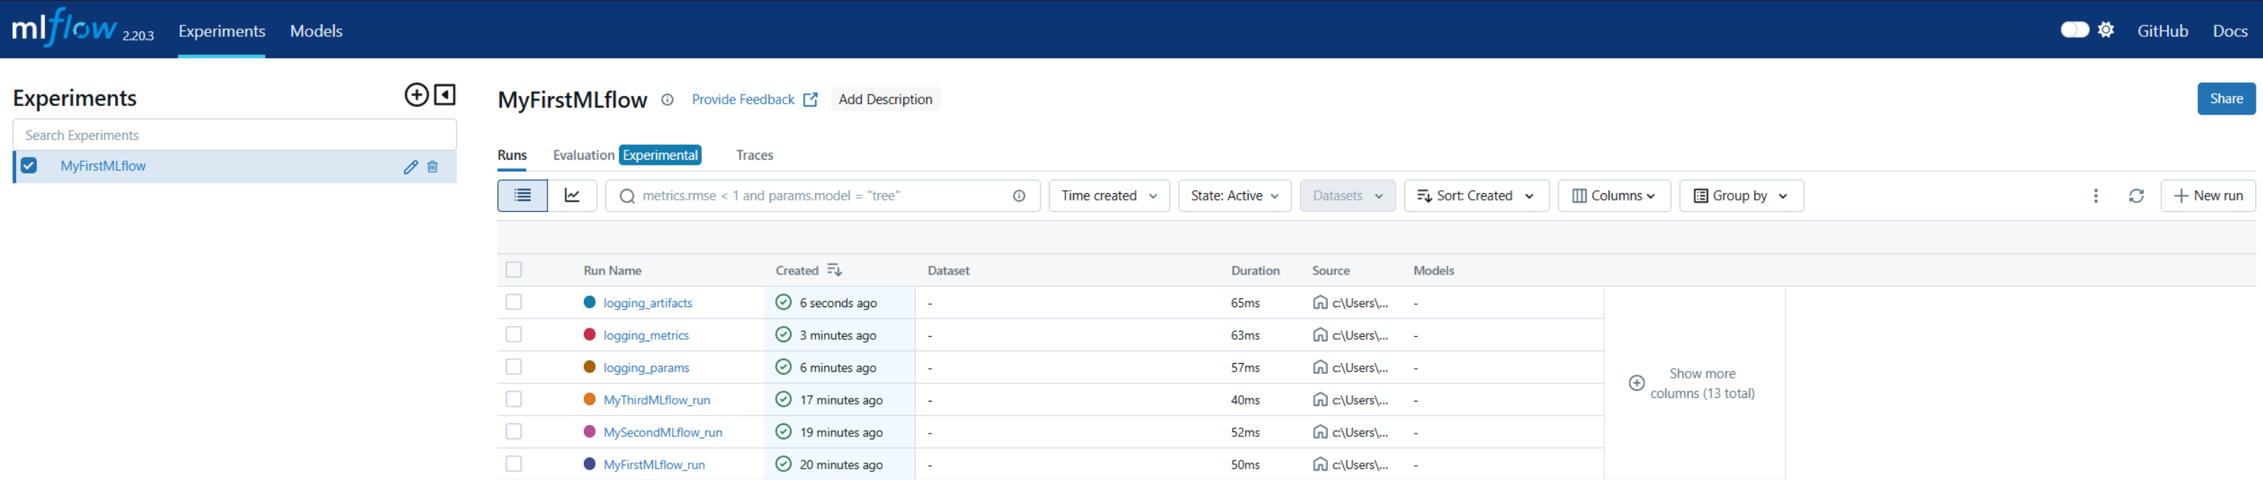Image resolution: width=2263 pixels, height=480 pixels.
Task: Open the theme settings gear icon
Action: (x=2106, y=30)
